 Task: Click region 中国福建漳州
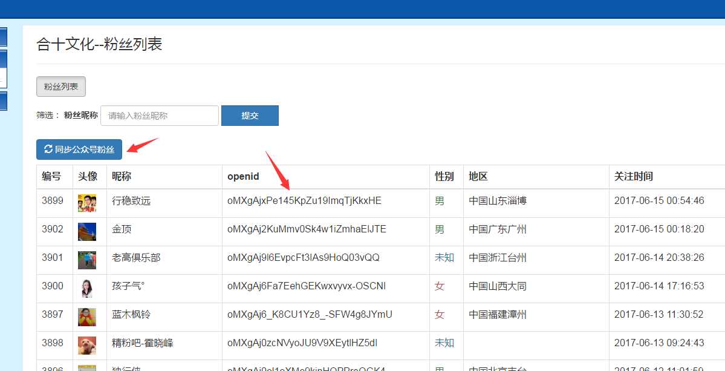[x=498, y=315]
